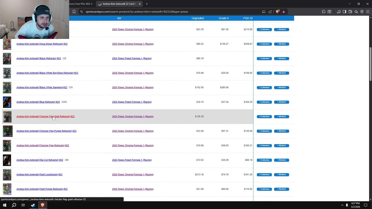
Task: Click the page vertical scrollbar thumb
Action: 370,64
